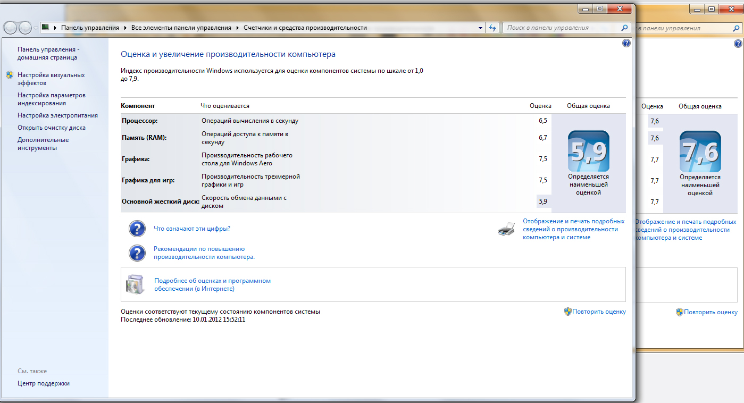Click the front window "Общая оценка" column header
The width and height of the screenshot is (744, 403).
click(x=589, y=106)
